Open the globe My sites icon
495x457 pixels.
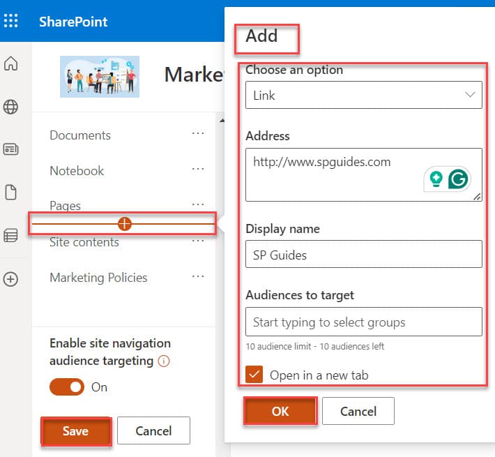pos(10,107)
